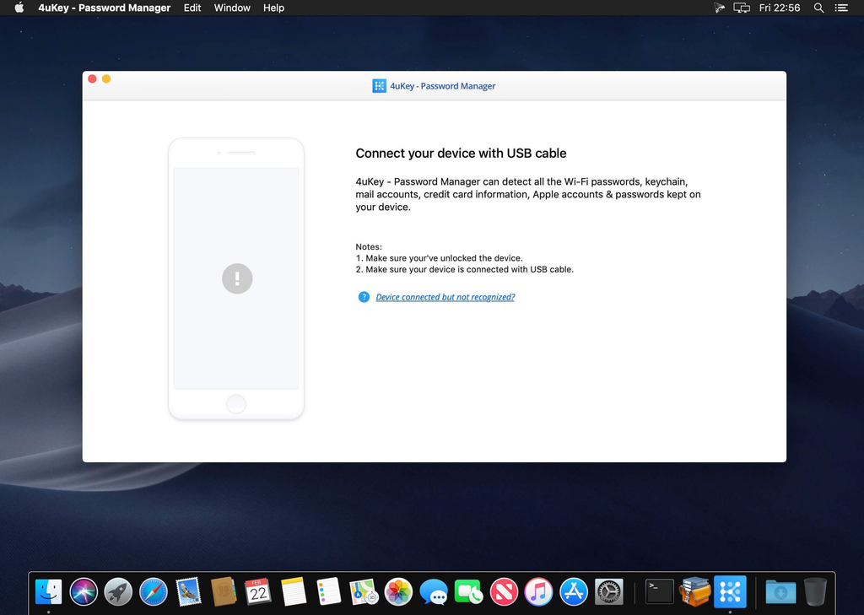864x615 pixels.
Task: Open Calendar showing Feb 22 in the Dock
Action: (258, 592)
